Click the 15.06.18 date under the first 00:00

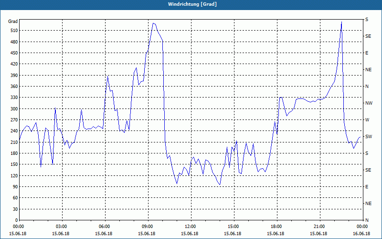(x=18, y=234)
